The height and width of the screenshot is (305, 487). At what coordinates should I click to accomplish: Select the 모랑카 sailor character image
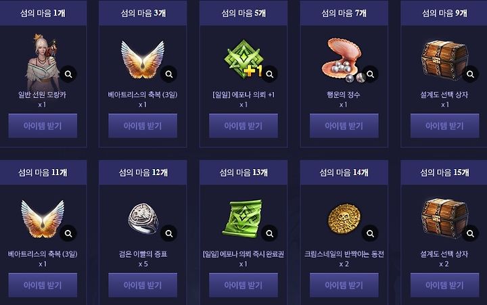[42, 62]
